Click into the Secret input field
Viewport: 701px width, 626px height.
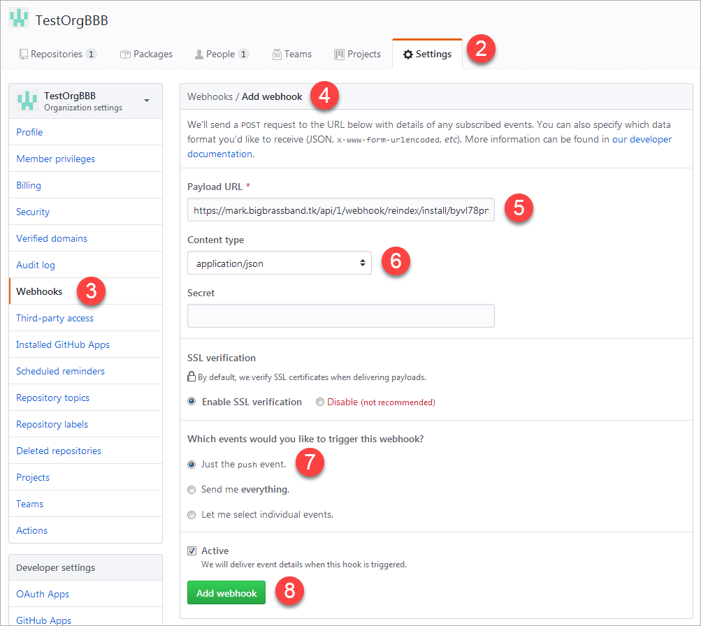click(340, 316)
